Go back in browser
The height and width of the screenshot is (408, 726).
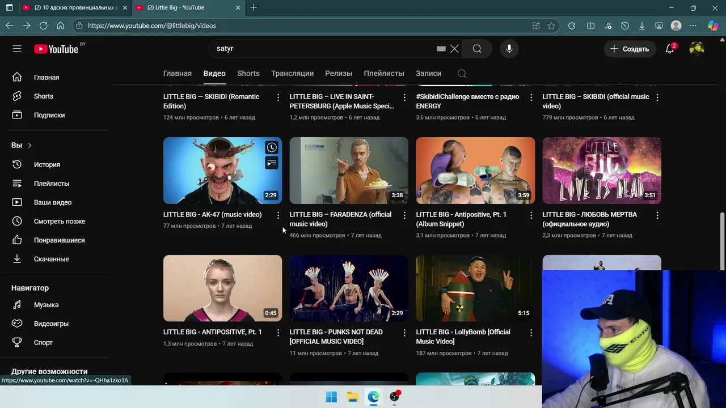(9, 25)
